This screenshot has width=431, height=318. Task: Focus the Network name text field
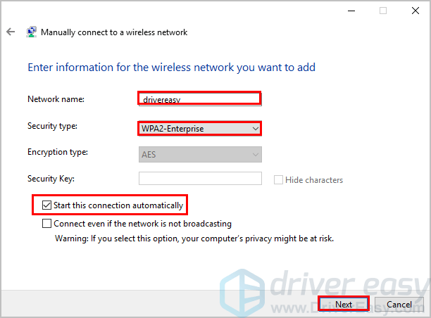coord(200,98)
